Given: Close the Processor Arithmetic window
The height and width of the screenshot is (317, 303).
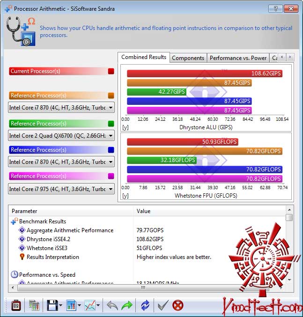Looking at the screenshot, I should (291, 9).
